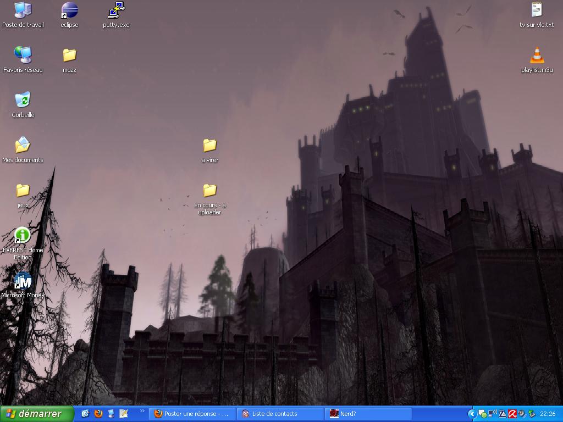Select the 'tv sur vlc.txt' file
Screen dimensions: 563x422
537,15
